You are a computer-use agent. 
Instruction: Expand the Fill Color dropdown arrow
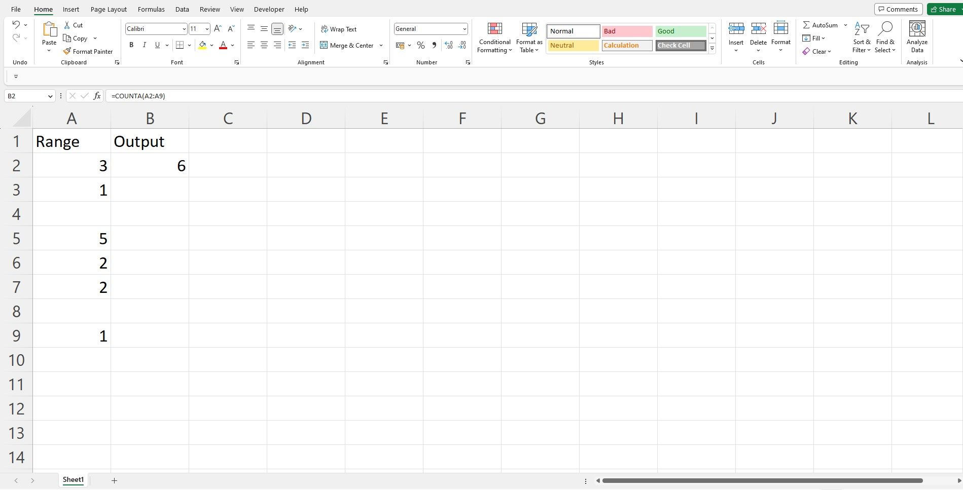click(x=211, y=45)
